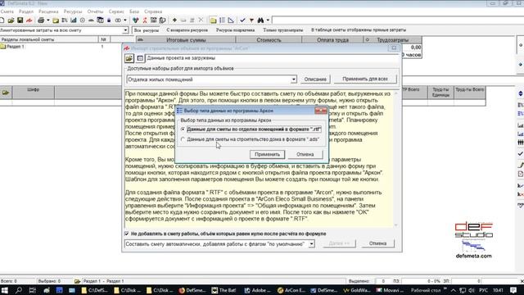The image size is (524, 295).
Task: Open the Сервис menu
Action: [116, 11]
